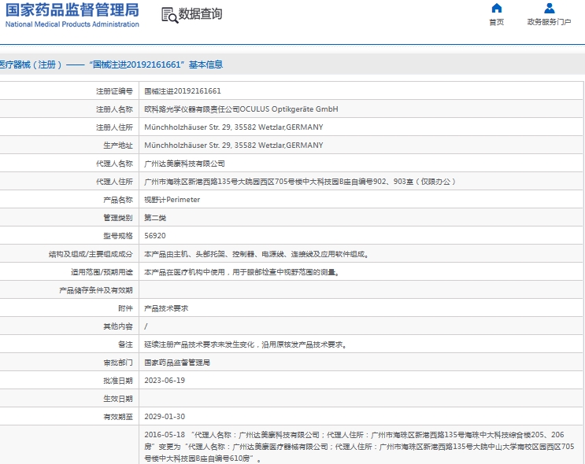Select model specification value 56920
The height and width of the screenshot is (464, 585).
pyautogui.click(x=155, y=236)
